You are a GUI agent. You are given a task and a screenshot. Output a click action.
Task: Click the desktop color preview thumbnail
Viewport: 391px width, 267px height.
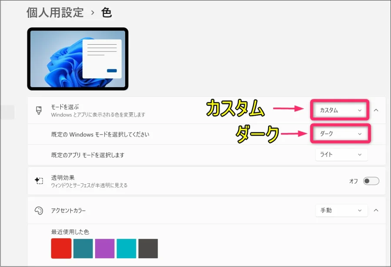[77, 59]
